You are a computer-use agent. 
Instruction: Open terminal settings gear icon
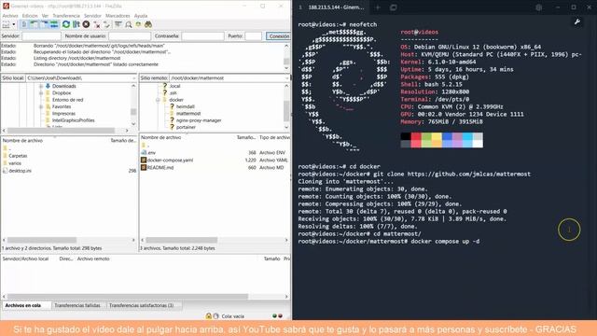(x=539, y=7)
